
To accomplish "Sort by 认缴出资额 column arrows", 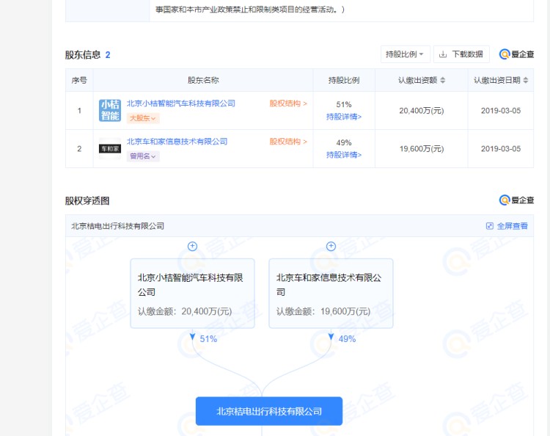I will tap(443, 80).
